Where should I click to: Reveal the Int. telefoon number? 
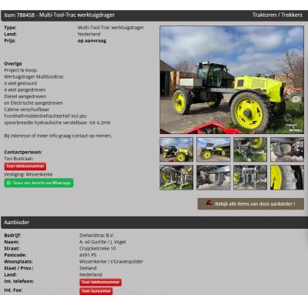pos(100,282)
